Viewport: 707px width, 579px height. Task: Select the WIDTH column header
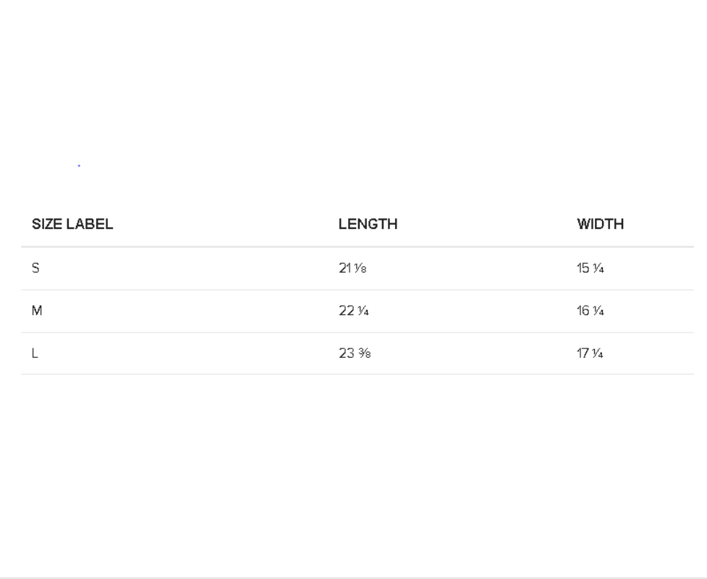pyautogui.click(x=600, y=224)
